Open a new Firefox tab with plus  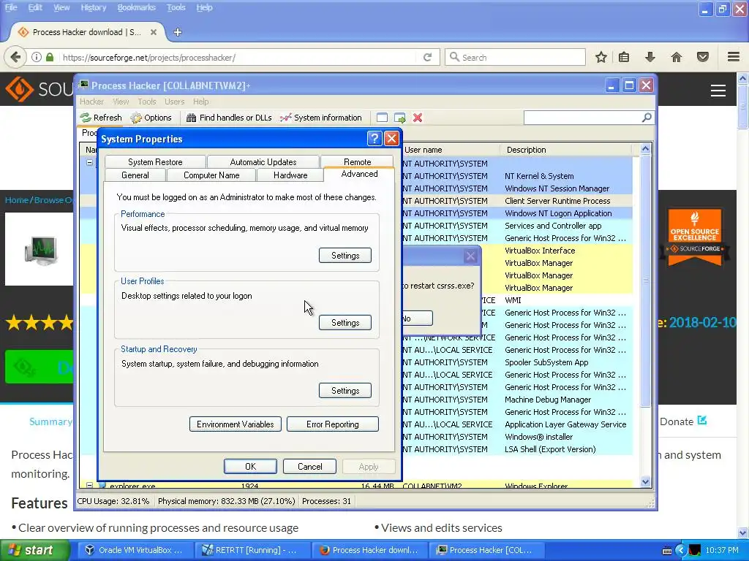pyautogui.click(x=178, y=32)
